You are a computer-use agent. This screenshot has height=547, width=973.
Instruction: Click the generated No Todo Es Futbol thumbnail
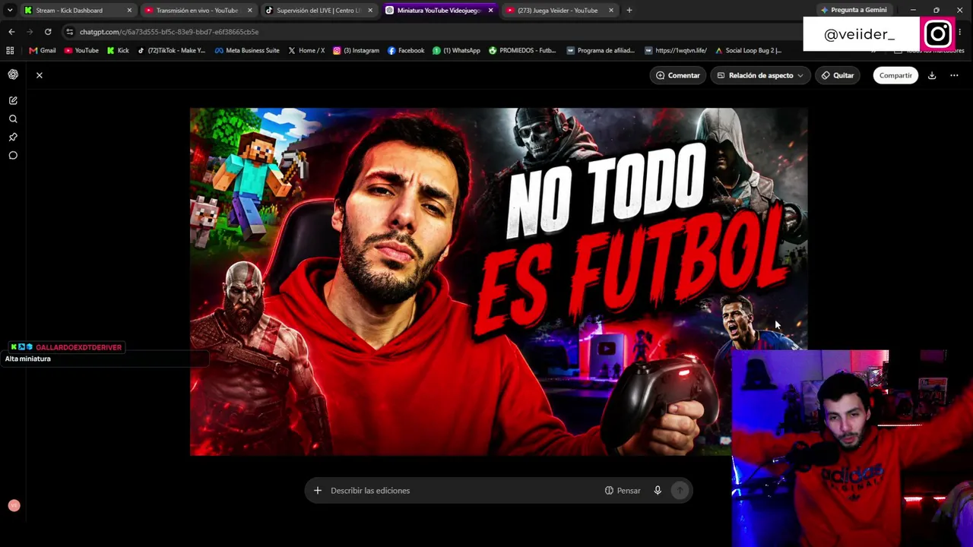click(x=499, y=282)
